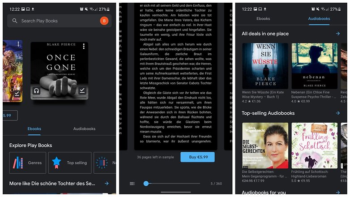Click page counter '5 / 360'

point(216,184)
